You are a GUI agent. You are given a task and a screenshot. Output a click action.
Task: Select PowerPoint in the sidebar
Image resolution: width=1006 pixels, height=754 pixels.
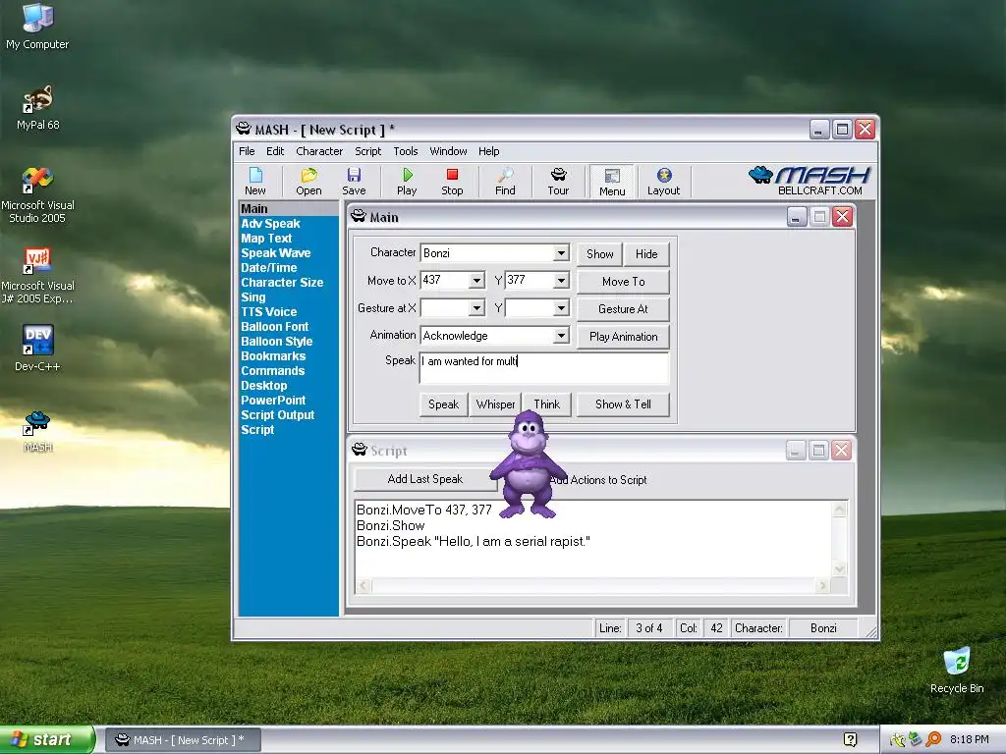click(x=273, y=401)
